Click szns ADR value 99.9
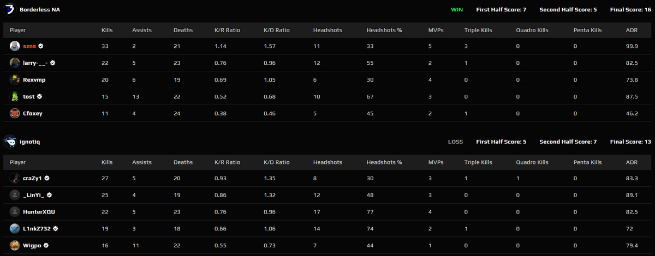This screenshot has width=655, height=256. coord(632,46)
